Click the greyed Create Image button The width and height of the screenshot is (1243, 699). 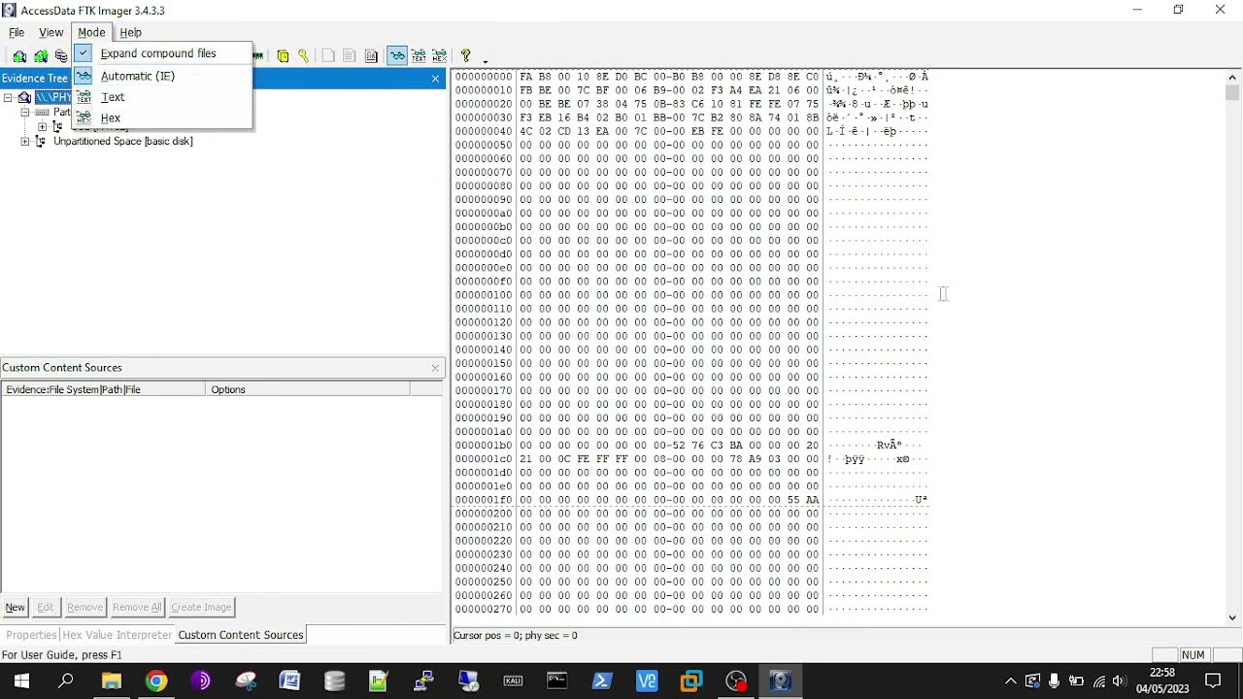pos(201,608)
